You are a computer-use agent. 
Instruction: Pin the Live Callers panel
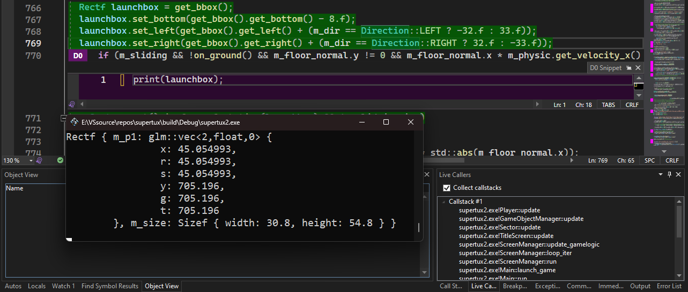pyautogui.click(x=669, y=174)
